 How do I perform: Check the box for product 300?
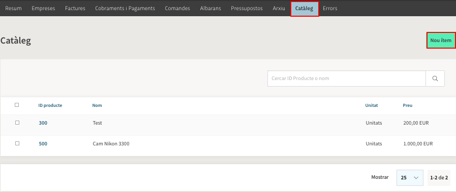click(x=17, y=123)
